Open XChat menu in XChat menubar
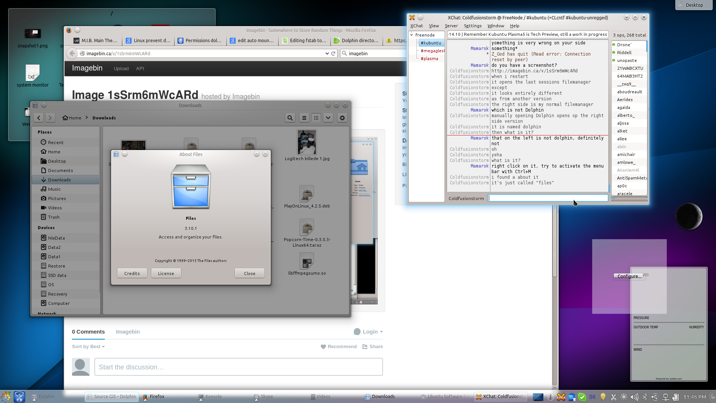This screenshot has height=403, width=716. click(417, 26)
